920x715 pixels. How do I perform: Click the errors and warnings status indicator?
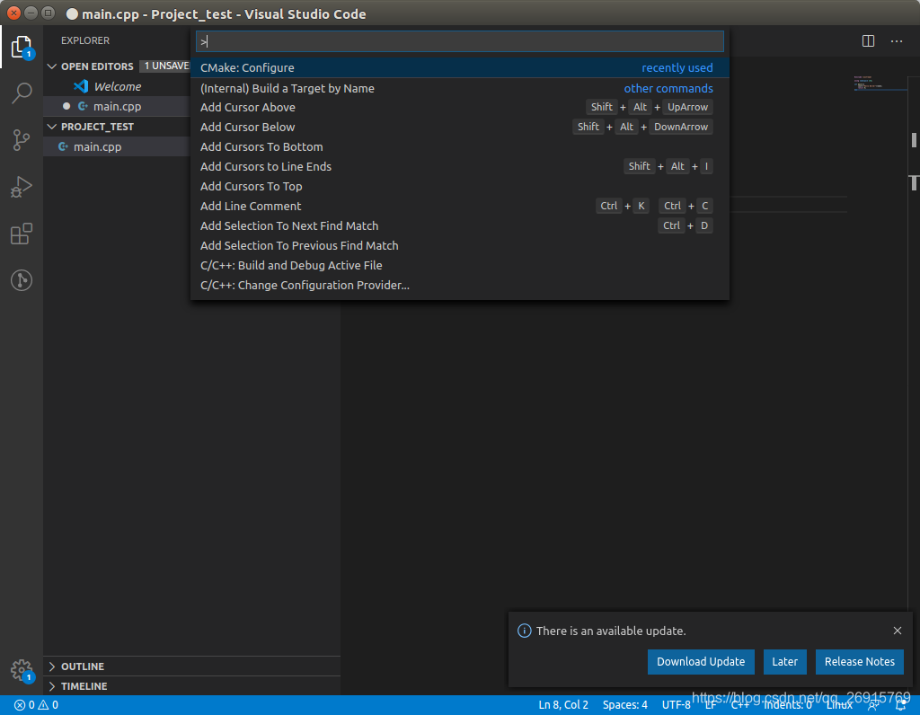[36, 705]
